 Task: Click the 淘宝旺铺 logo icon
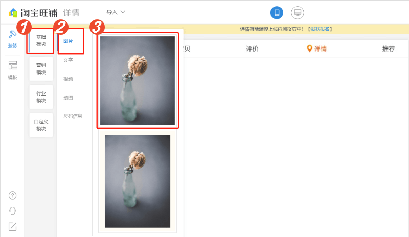click(x=13, y=13)
